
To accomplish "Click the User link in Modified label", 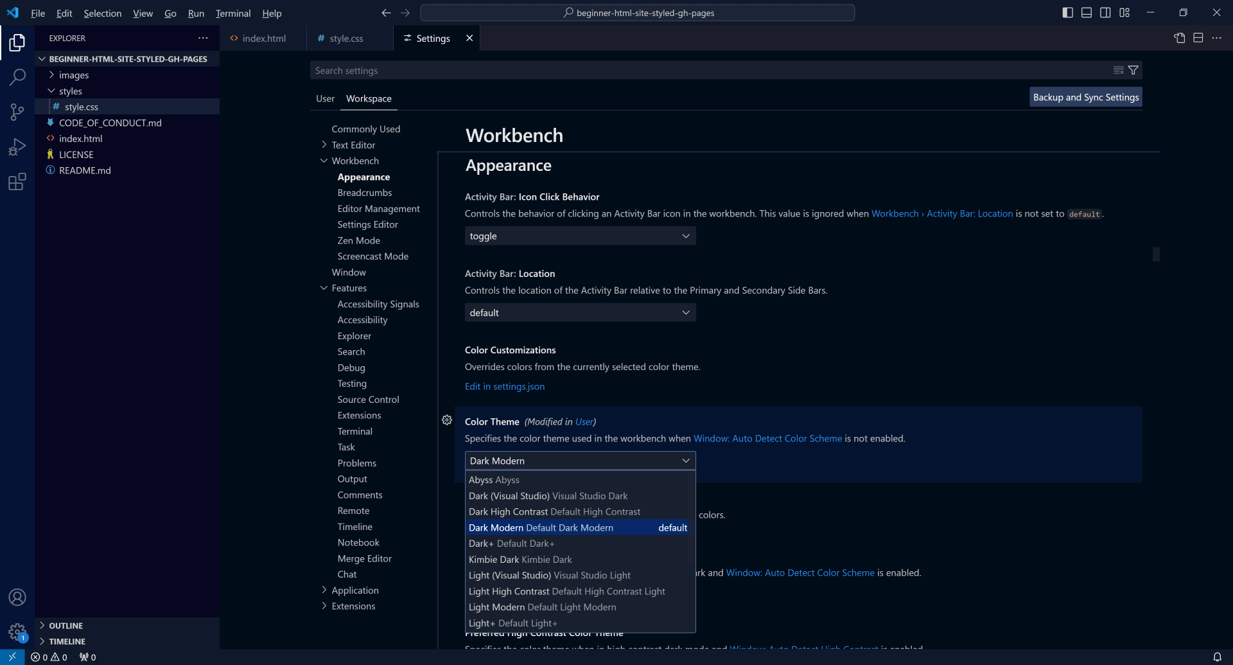I will click(584, 421).
